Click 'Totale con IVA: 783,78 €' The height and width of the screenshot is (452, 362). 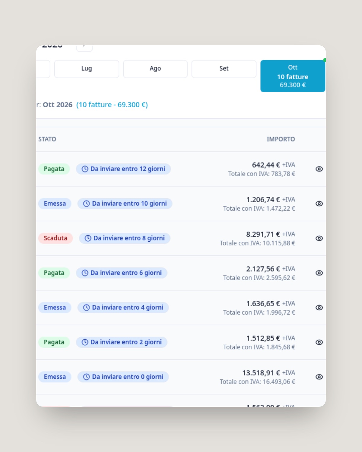262,174
